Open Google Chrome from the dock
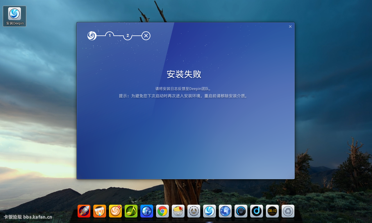This screenshot has width=372, height=223. pos(162,211)
